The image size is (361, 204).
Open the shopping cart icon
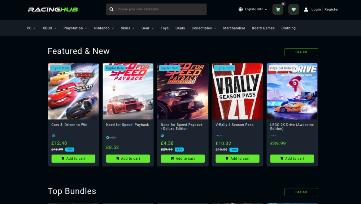[278, 9]
